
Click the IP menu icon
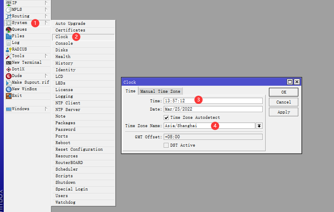9,3
